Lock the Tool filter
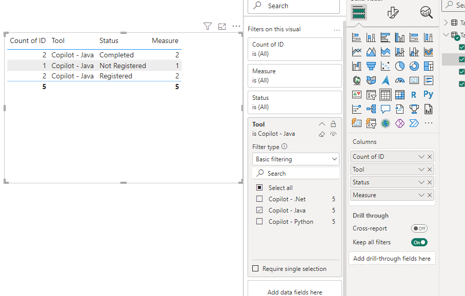The height and width of the screenshot is (296, 465). click(333, 124)
